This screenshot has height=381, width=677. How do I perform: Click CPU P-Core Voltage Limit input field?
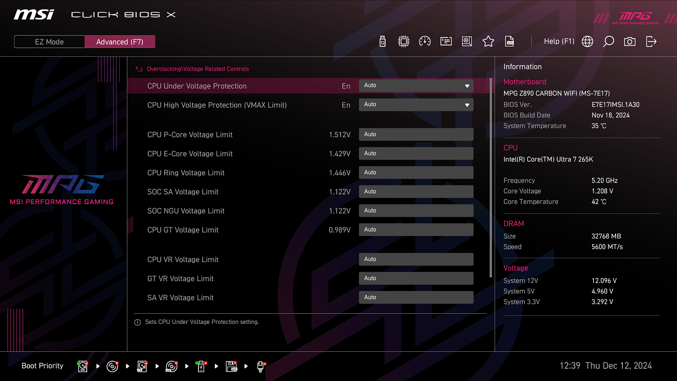tap(416, 134)
